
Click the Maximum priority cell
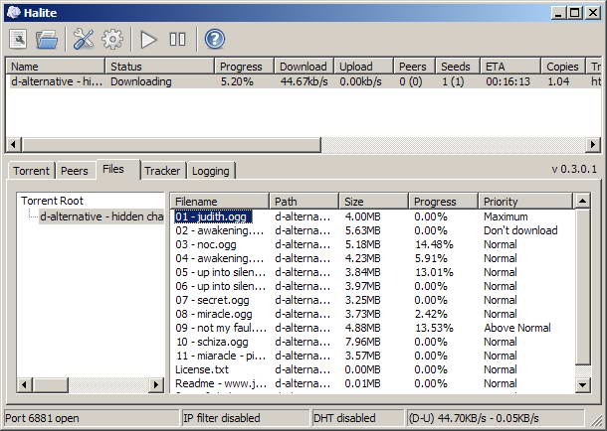506,216
